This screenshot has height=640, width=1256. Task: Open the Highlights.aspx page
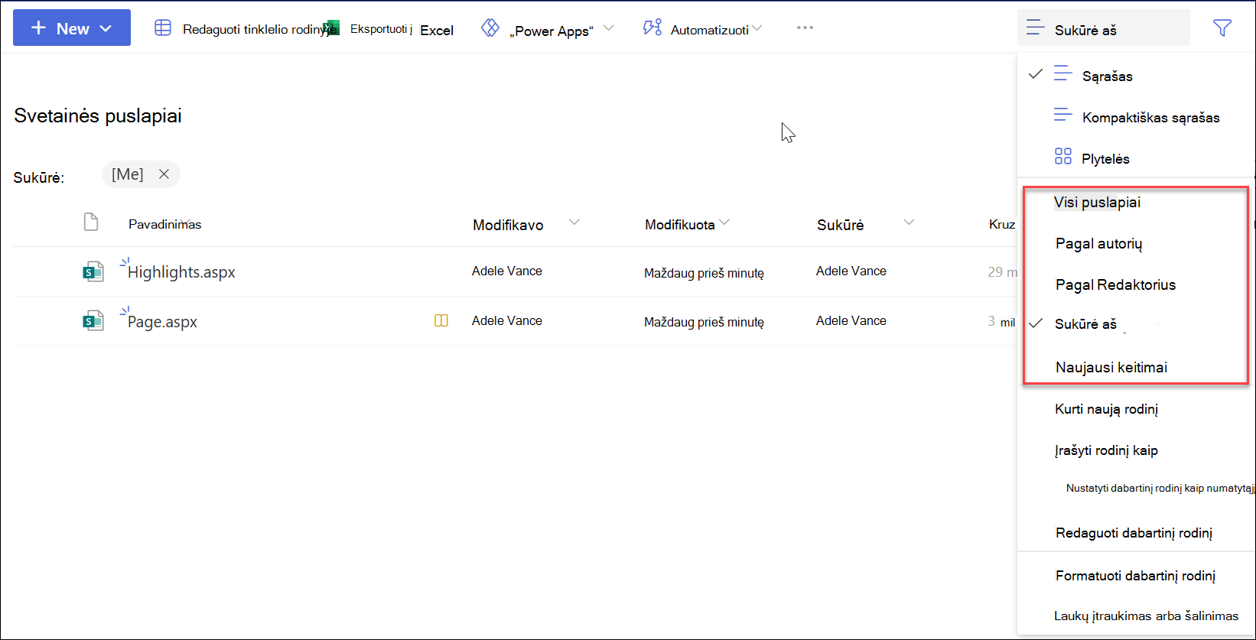[x=181, y=272]
